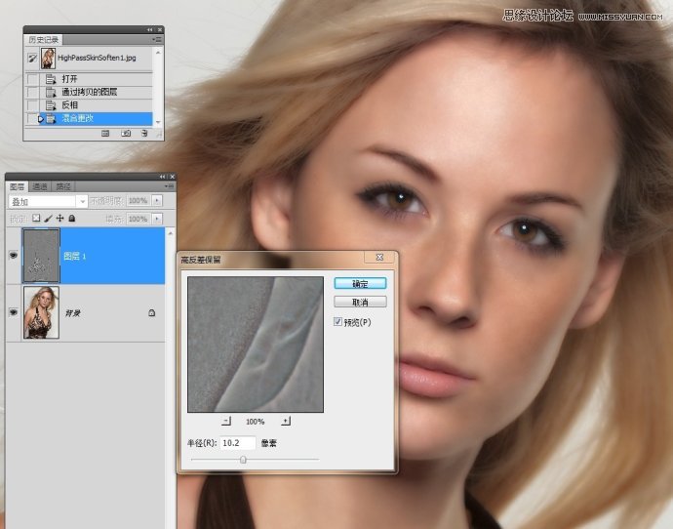Toggle history brush source for HighPassSkinSoften1.jpg snapshot
Viewport: 673px width, 529px height.
coord(32,58)
